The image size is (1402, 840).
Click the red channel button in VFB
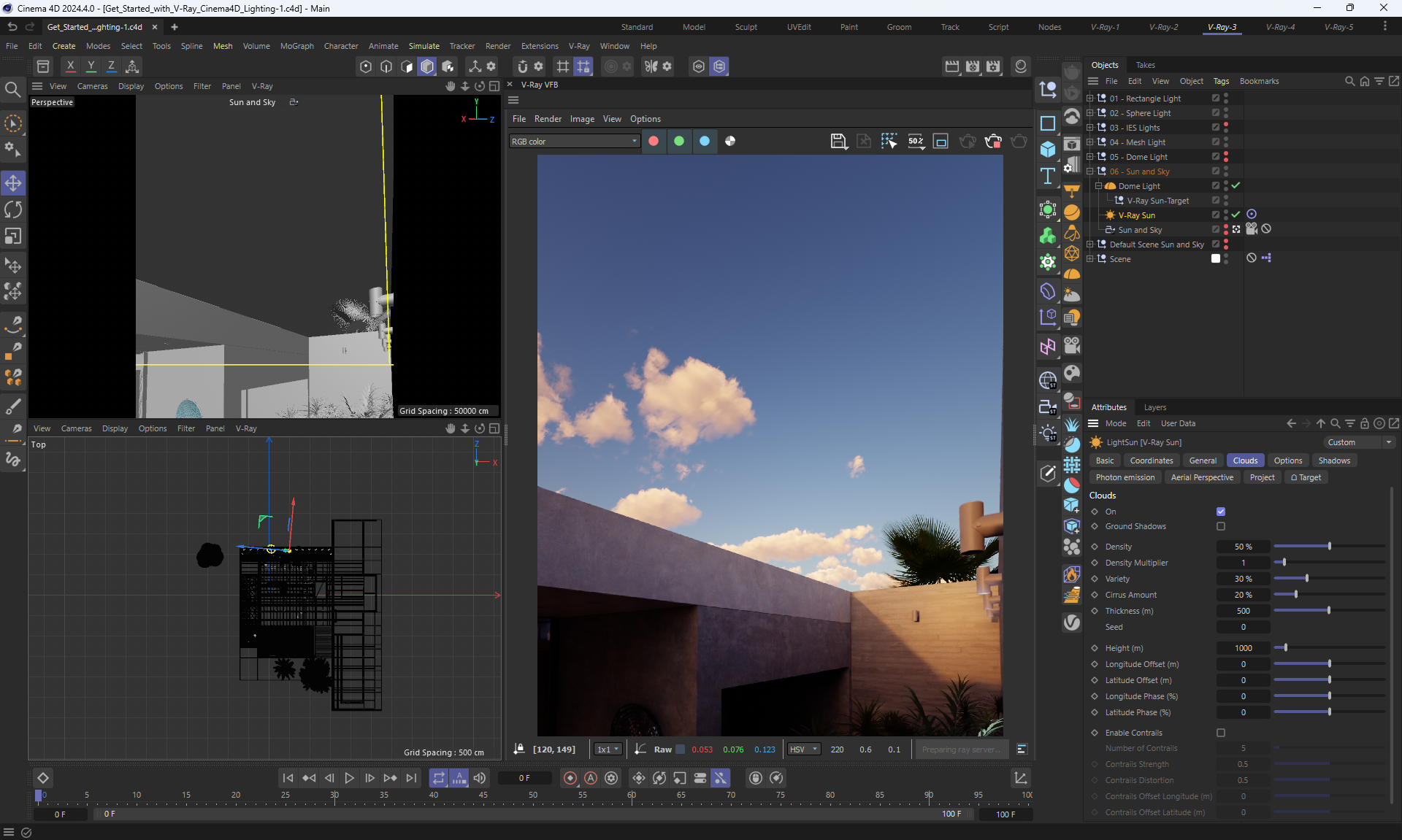pos(654,141)
